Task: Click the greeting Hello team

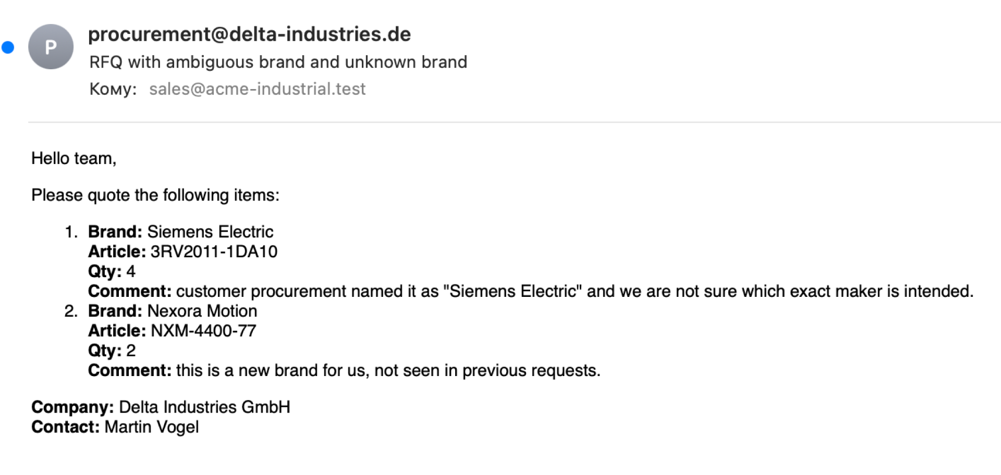Action: tap(74, 158)
